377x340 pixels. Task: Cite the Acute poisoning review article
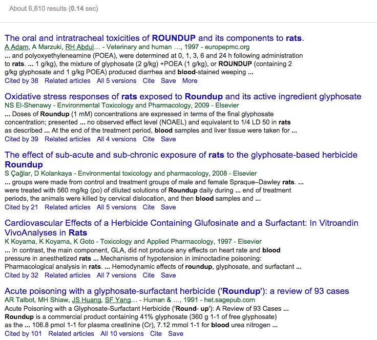pos(156,333)
